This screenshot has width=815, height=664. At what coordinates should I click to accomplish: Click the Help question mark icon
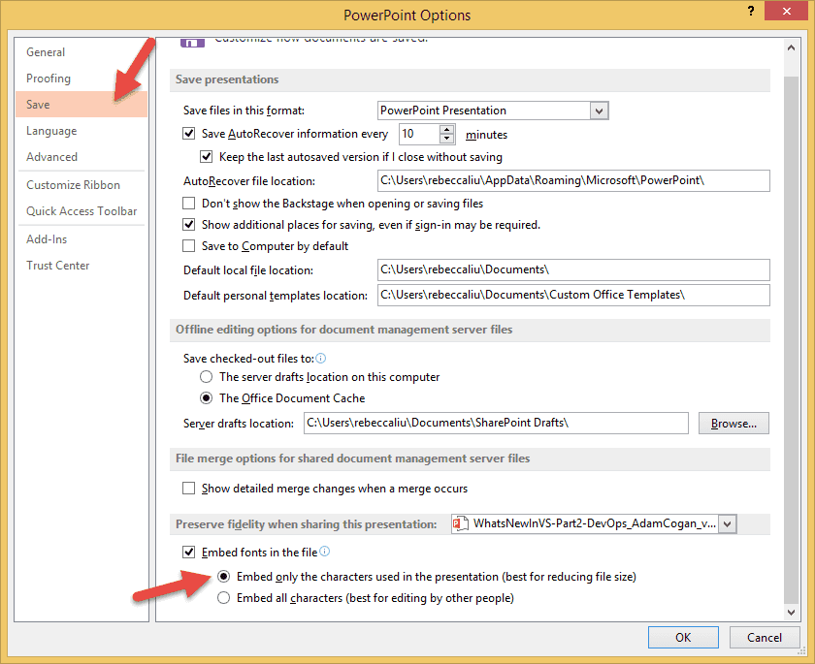[751, 12]
